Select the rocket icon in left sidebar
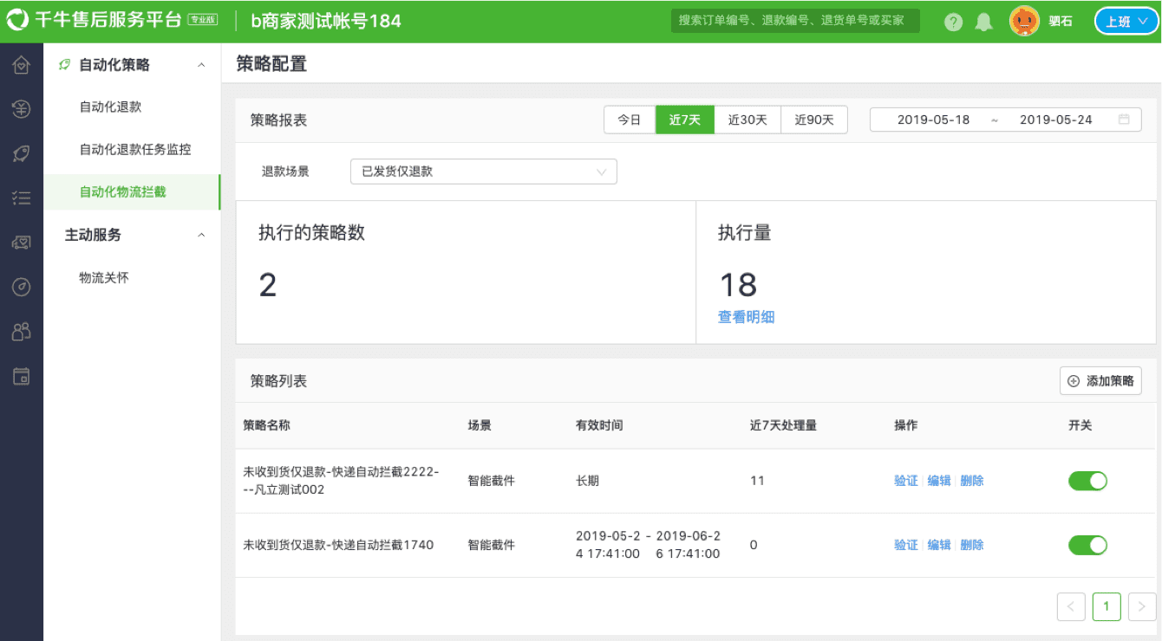Screen dimensions: 1162x641 (21, 154)
